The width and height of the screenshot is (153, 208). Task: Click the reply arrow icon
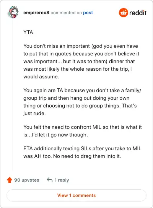tap(50, 180)
